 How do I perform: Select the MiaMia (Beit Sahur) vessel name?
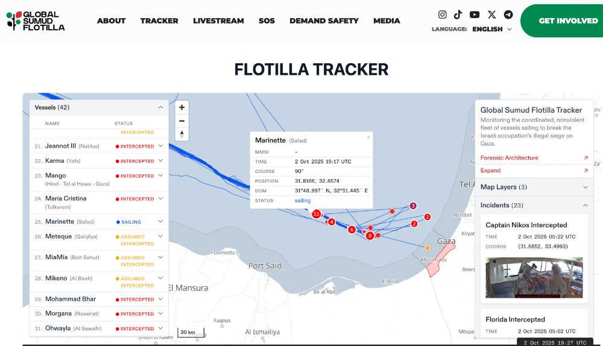[72, 257]
